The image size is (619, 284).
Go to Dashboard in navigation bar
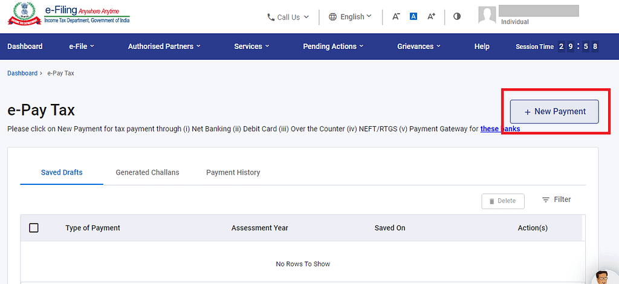point(25,46)
